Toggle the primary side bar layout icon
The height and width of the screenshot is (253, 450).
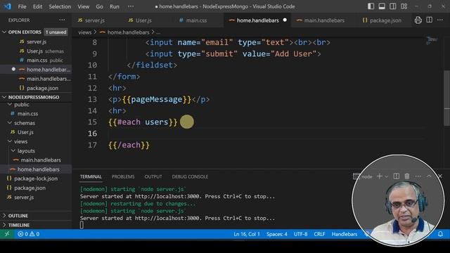pyautogui.click(x=371, y=6)
